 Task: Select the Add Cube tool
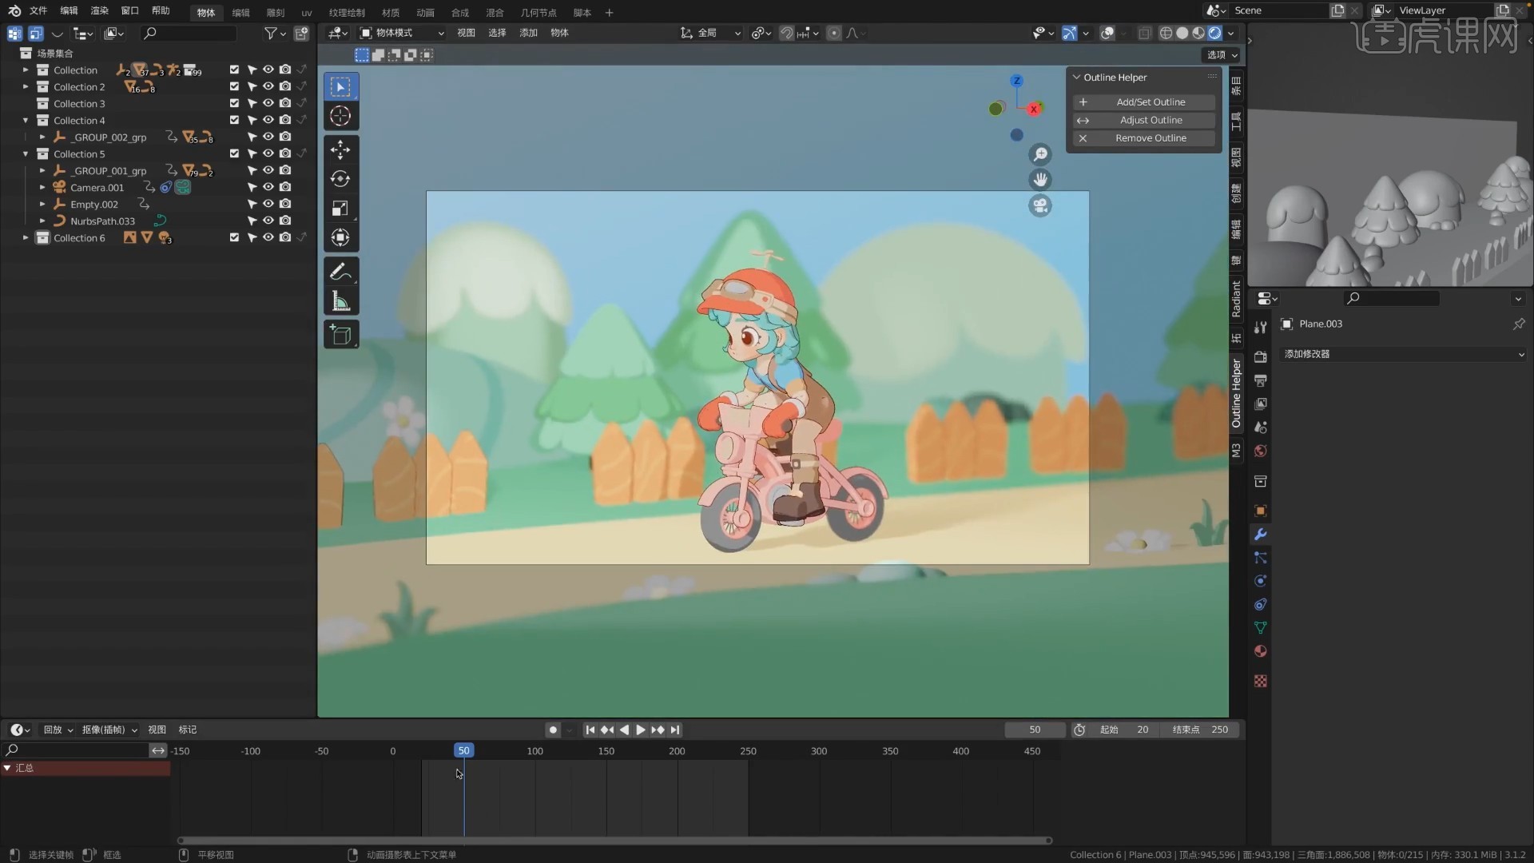click(x=340, y=334)
